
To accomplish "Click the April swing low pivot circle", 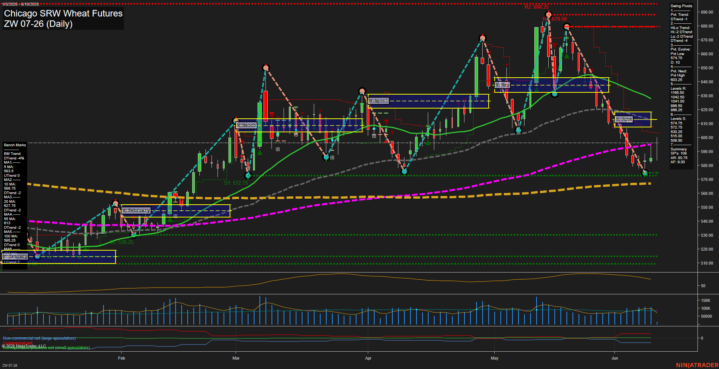I will click(404, 171).
